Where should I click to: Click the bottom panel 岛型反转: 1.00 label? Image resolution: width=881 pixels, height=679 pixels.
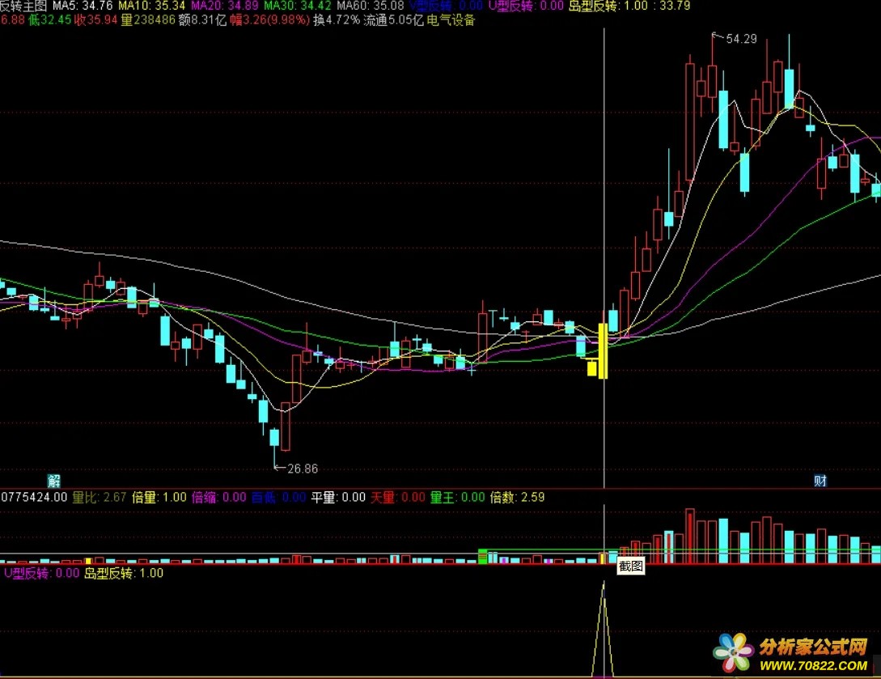tap(124, 573)
